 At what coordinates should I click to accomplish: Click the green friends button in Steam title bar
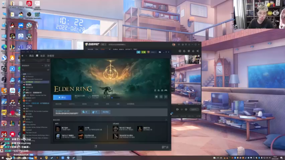(144, 52)
